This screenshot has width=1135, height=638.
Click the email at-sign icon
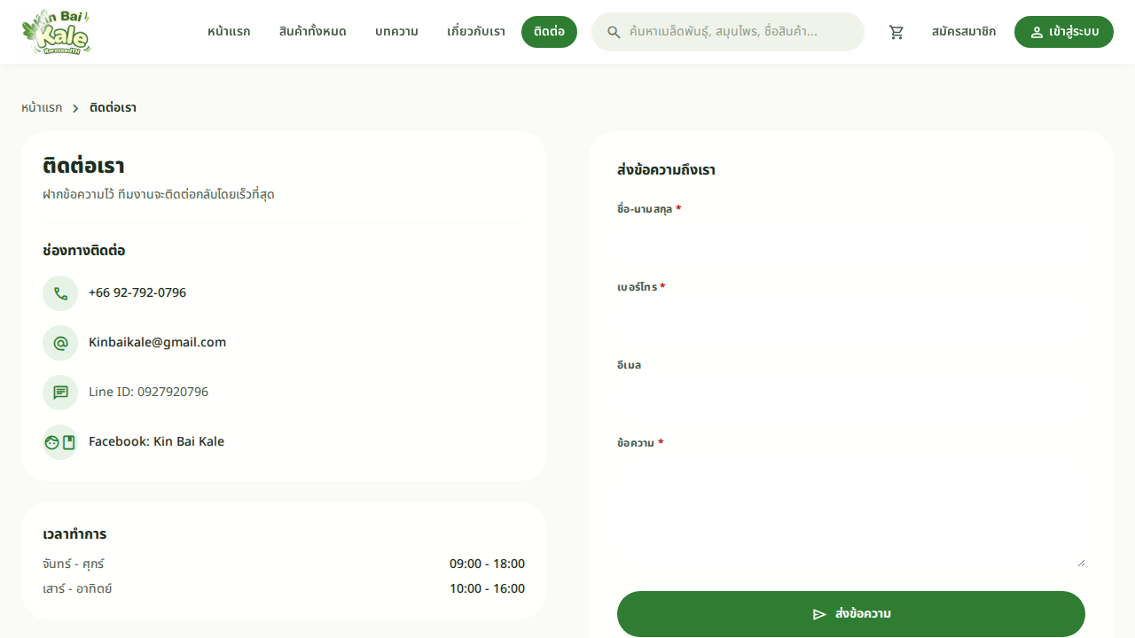(60, 343)
